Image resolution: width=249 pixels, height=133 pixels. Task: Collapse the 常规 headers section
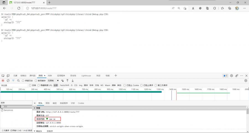click(35, 108)
